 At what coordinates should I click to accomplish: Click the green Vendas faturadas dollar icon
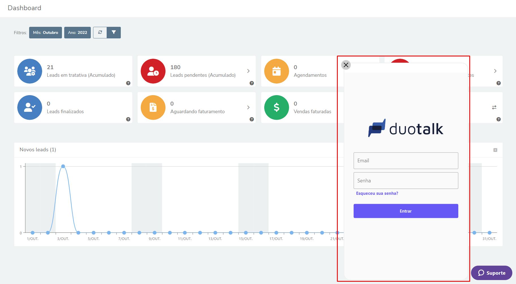point(277,108)
